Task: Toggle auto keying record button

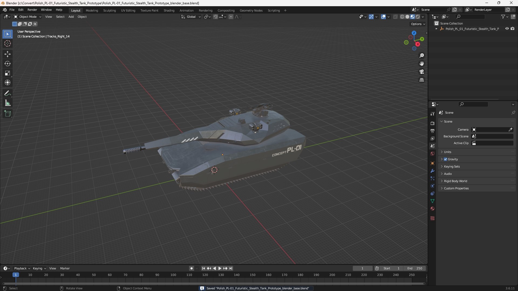Action: click(x=192, y=268)
